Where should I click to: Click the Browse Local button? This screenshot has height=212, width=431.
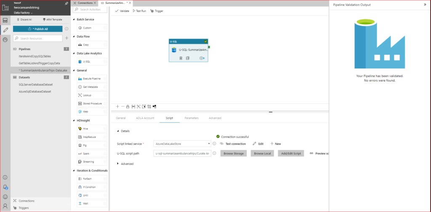click(x=262, y=153)
